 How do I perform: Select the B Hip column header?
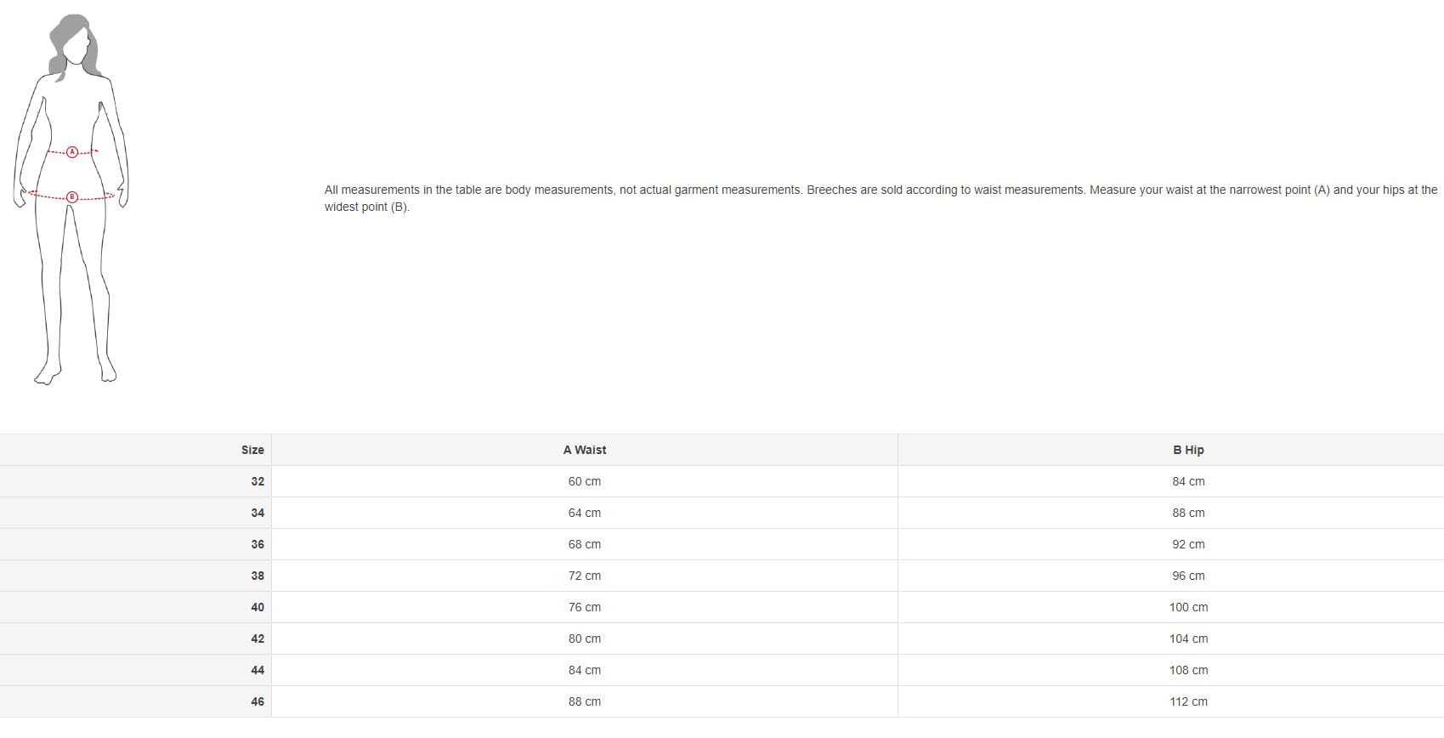tap(1188, 450)
